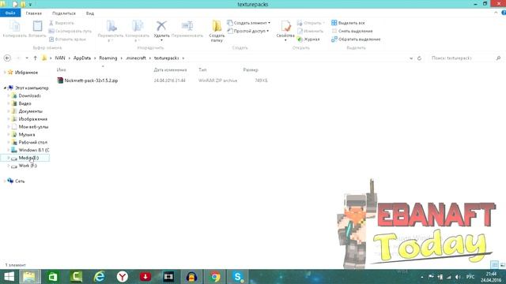Select Видео folder in sidebar
Image resolution: width=506 pixels, height=284 pixels.
tap(25, 103)
